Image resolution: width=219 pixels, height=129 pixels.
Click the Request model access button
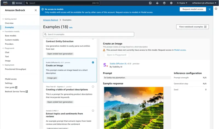point(193,9)
